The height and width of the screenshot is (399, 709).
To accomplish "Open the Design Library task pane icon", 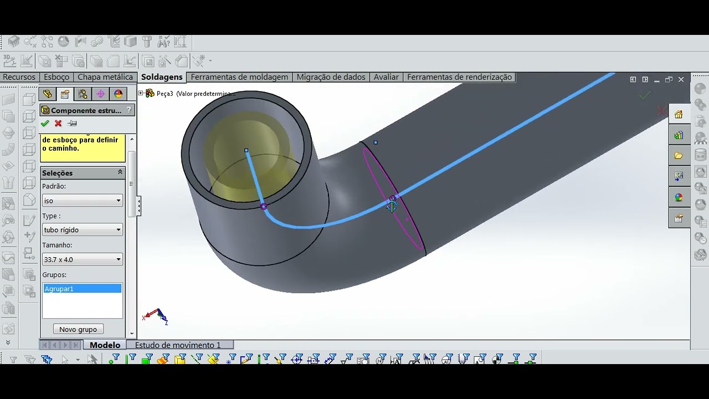I will pyautogui.click(x=679, y=135).
